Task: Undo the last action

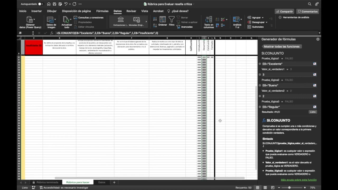Action: pos(66,4)
